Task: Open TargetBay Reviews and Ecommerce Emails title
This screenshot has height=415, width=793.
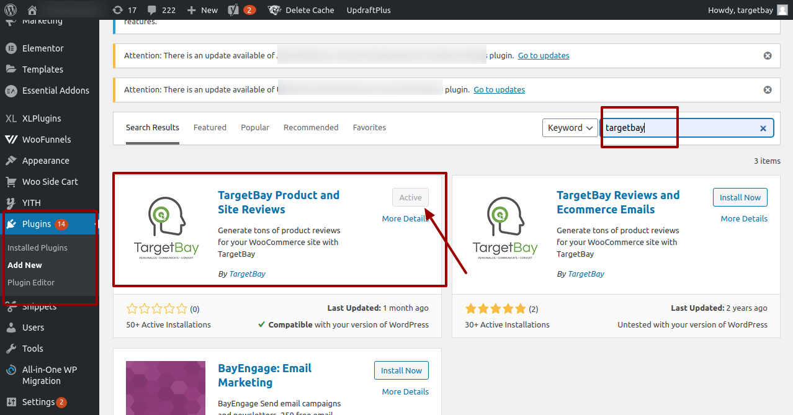Action: coord(618,202)
